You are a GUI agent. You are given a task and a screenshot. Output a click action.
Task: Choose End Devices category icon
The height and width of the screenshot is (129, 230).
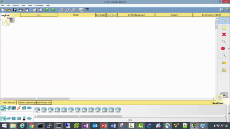point(8,108)
